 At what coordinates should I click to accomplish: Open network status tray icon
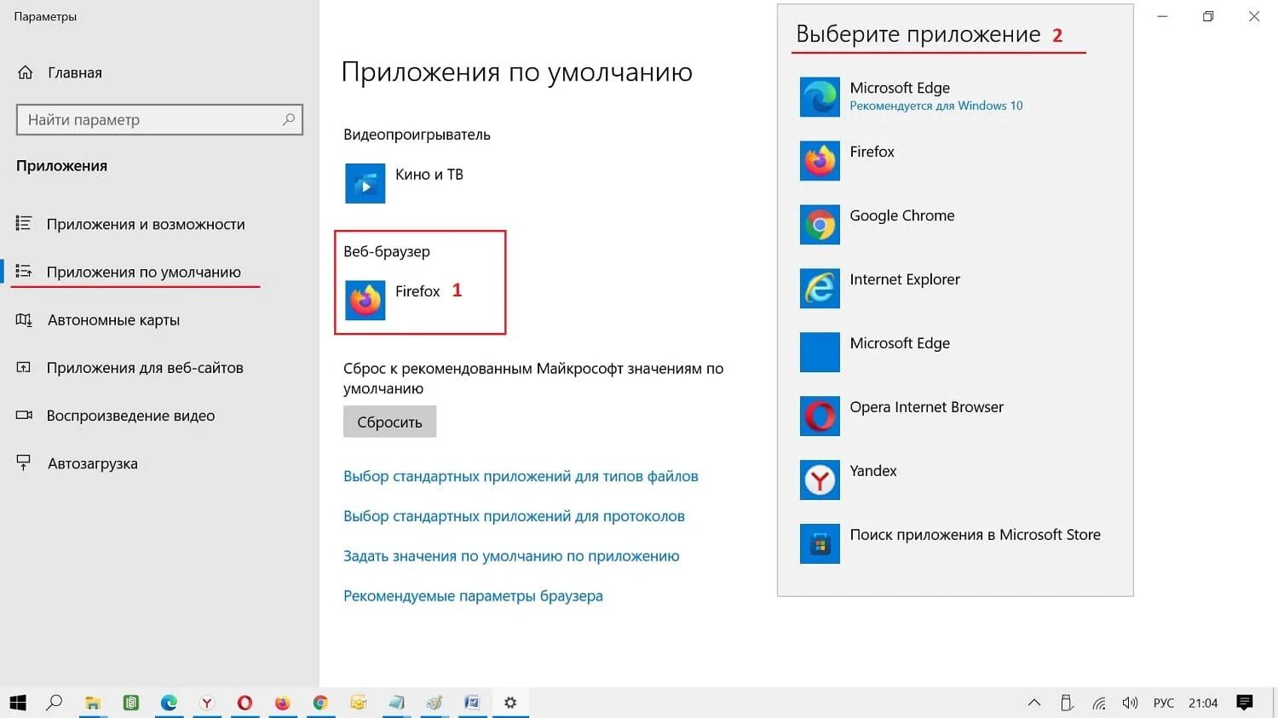coord(1099,704)
